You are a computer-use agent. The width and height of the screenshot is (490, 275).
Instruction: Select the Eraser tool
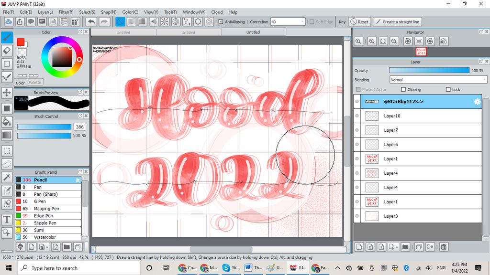click(x=7, y=51)
